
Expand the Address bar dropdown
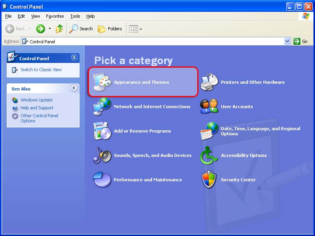287,41
